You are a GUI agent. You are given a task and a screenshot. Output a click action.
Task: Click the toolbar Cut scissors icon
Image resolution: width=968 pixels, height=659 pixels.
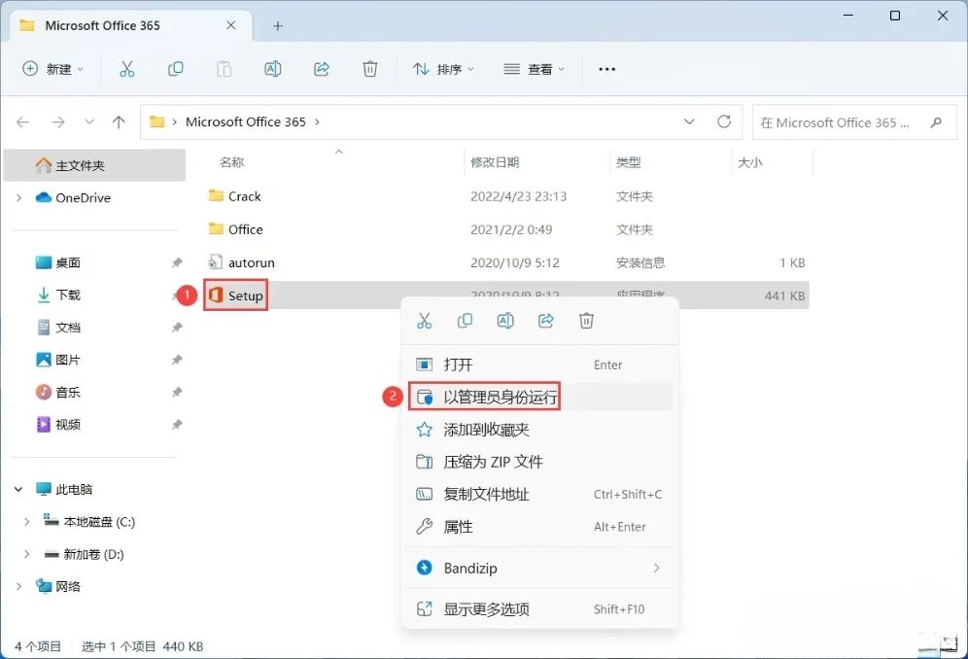click(x=126, y=69)
